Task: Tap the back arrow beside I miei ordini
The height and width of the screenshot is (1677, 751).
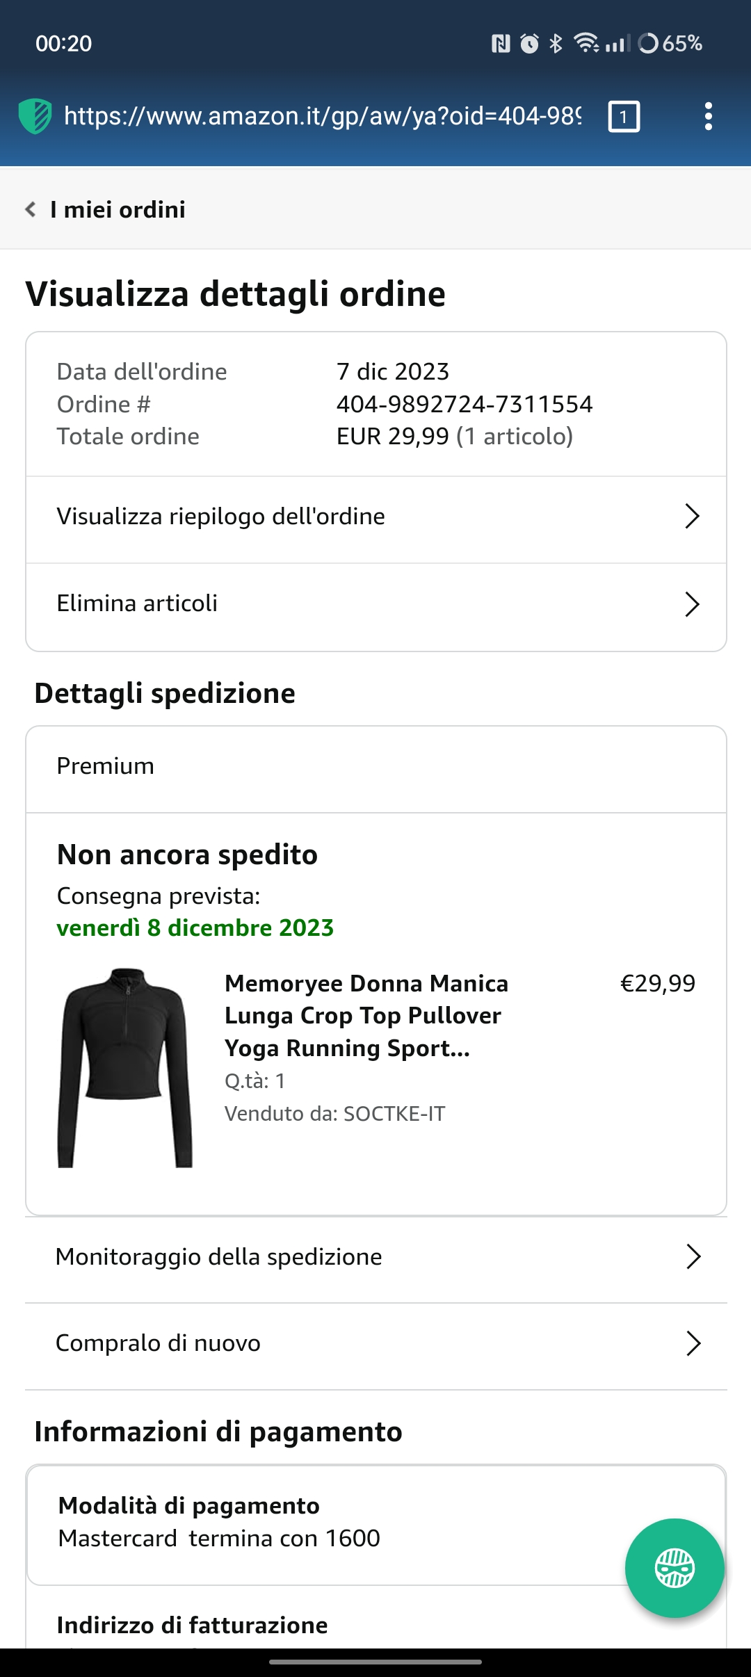Action: (x=31, y=209)
